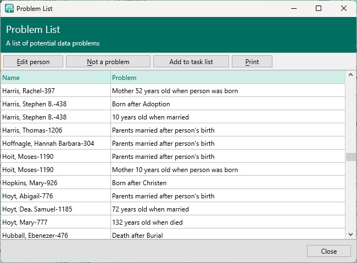357x263 pixels.
Task: Close the dialog with the Close button
Action: 328,251
